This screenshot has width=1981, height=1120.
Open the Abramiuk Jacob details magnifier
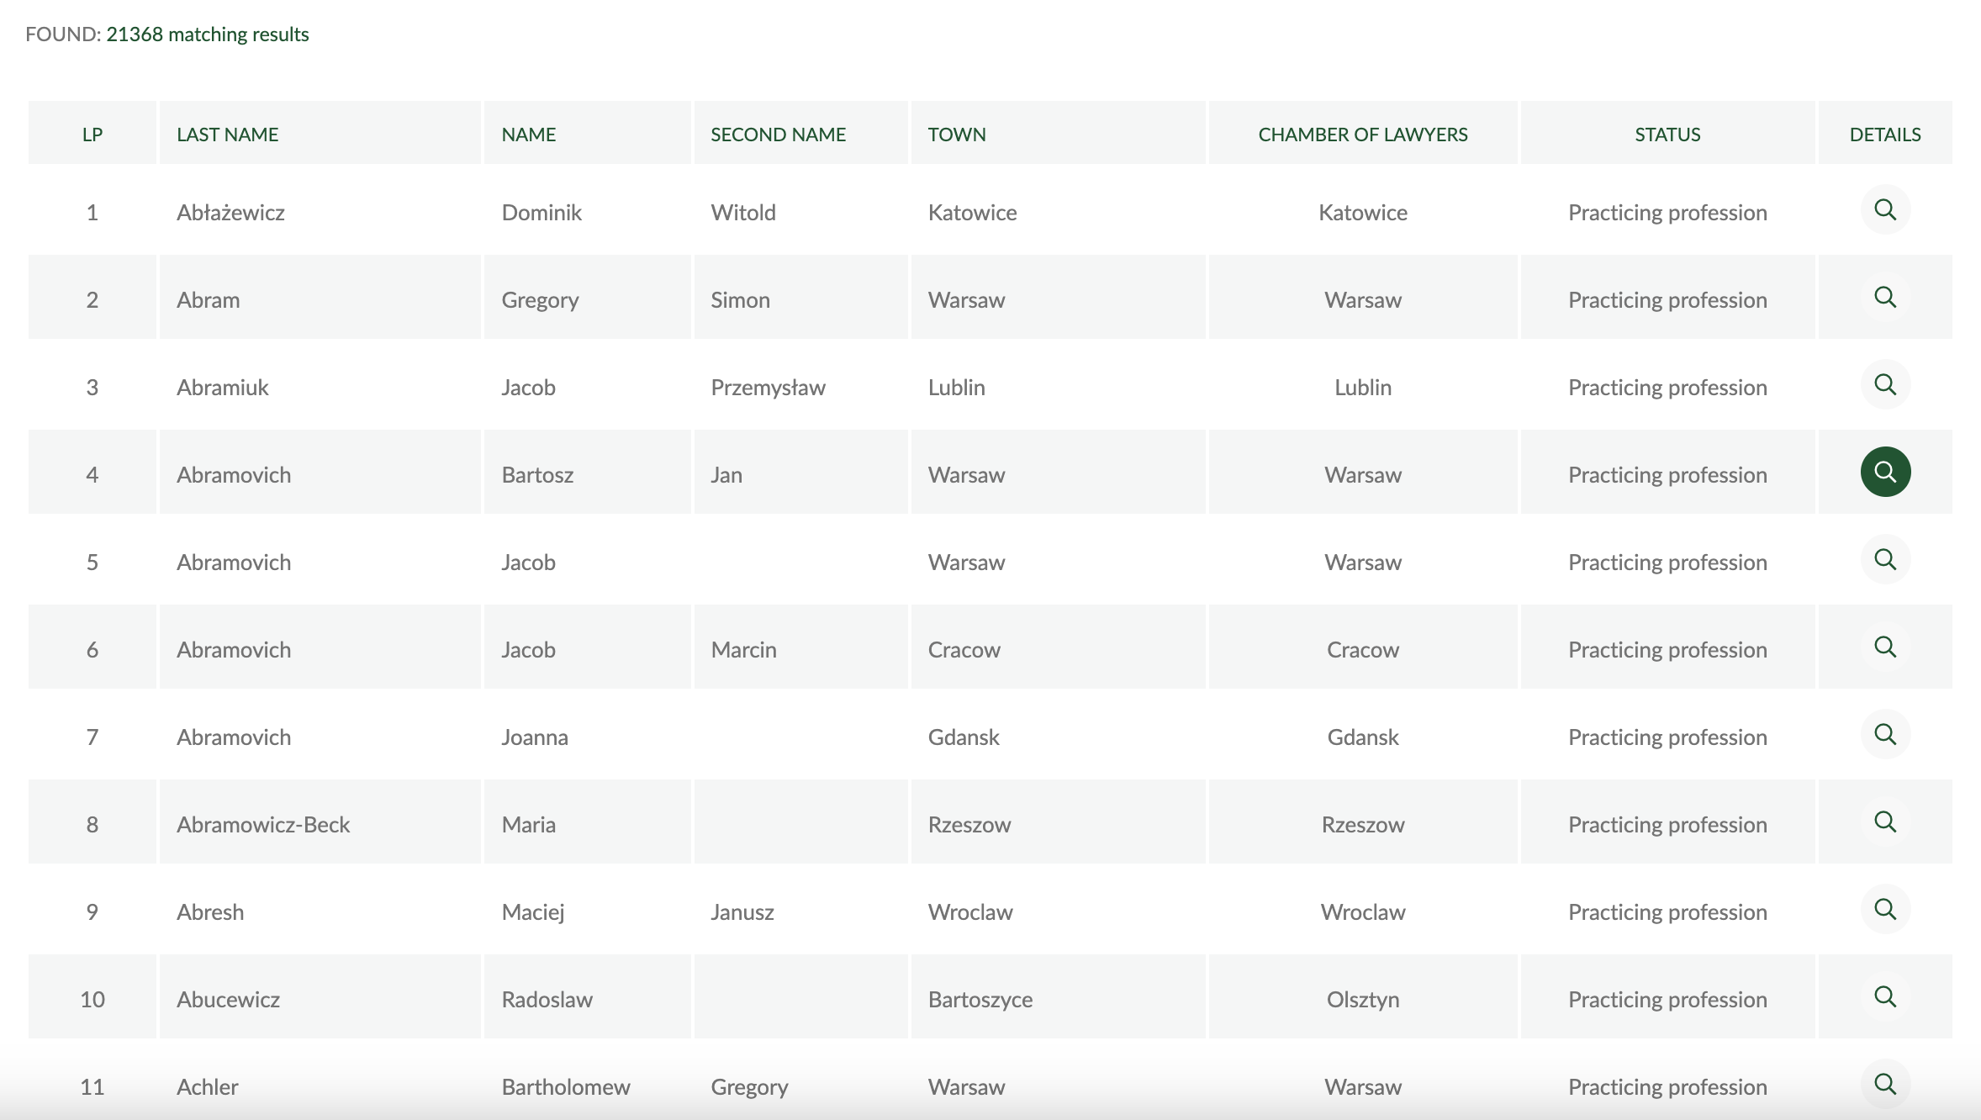(1885, 384)
